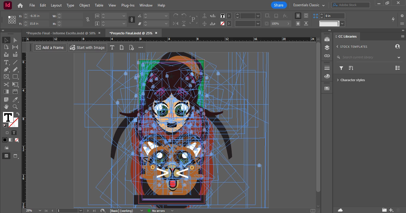This screenshot has height=213, width=406.
Task: Select the Rectangle tool
Action: coord(15,77)
